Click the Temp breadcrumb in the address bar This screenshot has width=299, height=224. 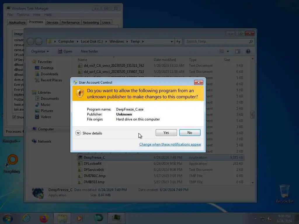tap(135, 41)
